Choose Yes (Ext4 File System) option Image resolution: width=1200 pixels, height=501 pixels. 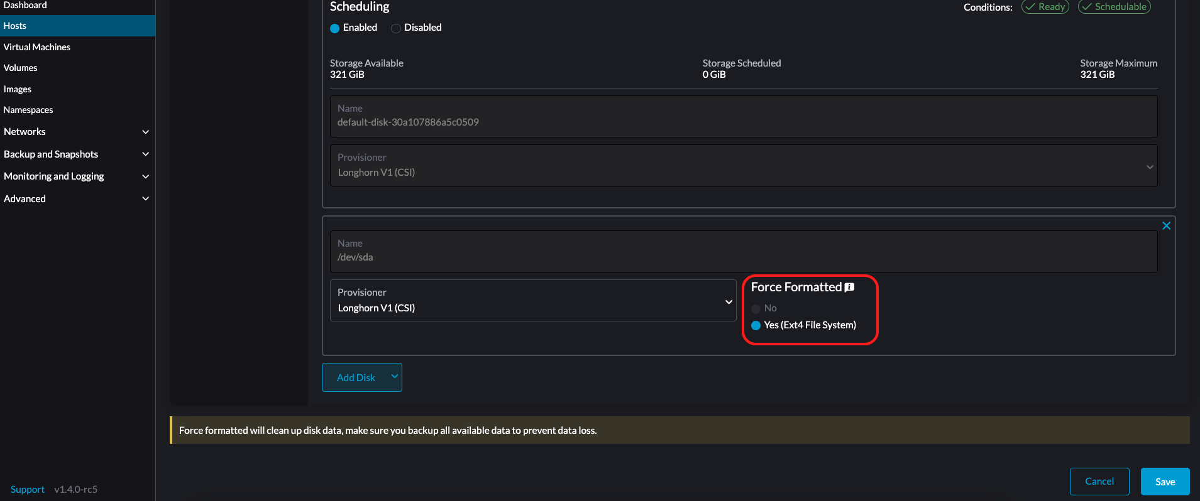click(756, 325)
